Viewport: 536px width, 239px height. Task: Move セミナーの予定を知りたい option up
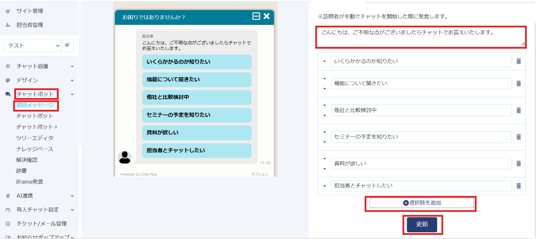(324, 132)
